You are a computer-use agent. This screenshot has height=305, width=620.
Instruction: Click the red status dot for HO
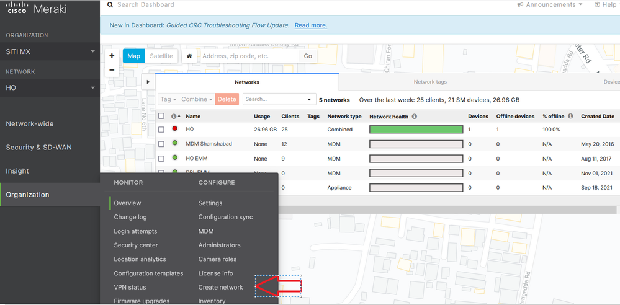pos(175,129)
